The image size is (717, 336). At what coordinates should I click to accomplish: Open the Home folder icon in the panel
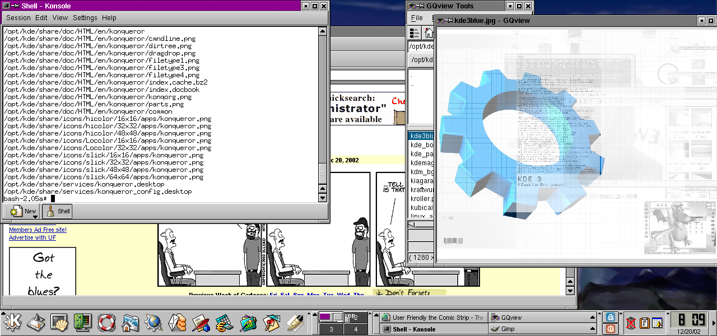point(130,322)
